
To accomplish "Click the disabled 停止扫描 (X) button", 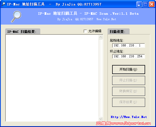I will click(129, 80).
